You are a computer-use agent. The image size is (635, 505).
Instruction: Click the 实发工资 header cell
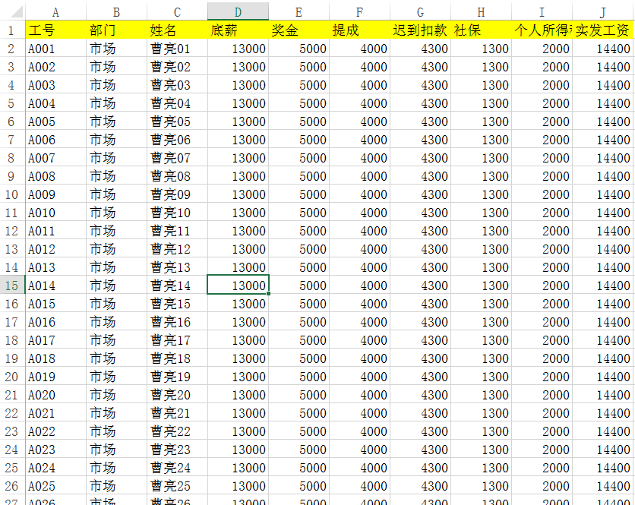603,30
